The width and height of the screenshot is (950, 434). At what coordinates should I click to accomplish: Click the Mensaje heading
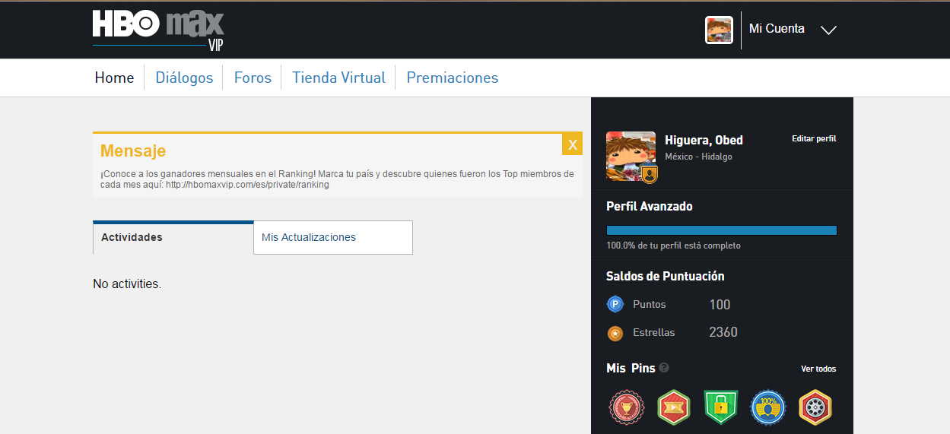[x=133, y=150]
